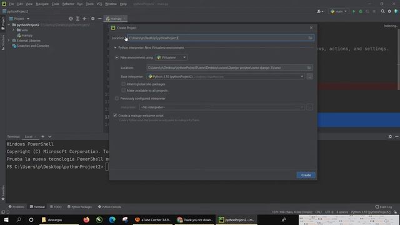Viewport: 400px width, 225px height.
Task: Open the Refactor menu
Action: coord(68,4)
